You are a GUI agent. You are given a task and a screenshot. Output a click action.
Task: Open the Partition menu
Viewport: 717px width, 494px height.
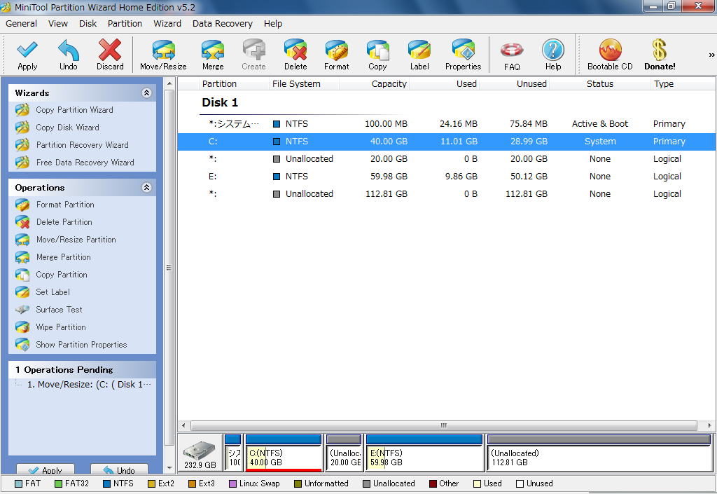pos(125,23)
